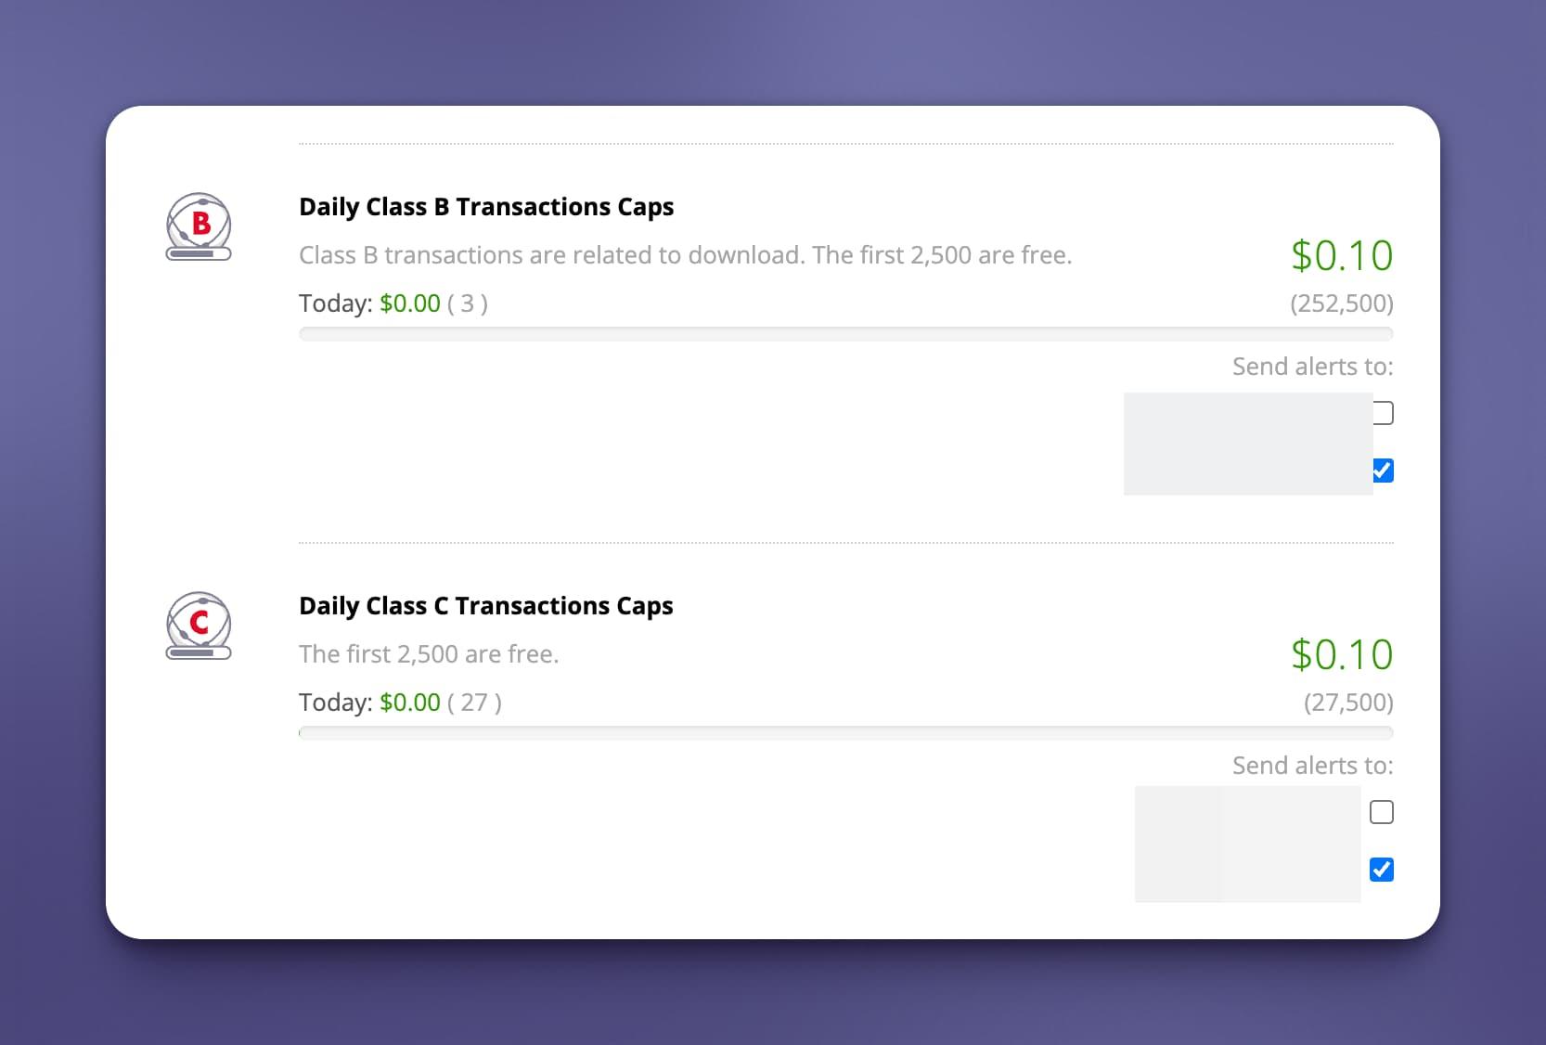Disable the checked Class C alert recipient
This screenshot has height=1045, width=1546.
click(x=1382, y=870)
